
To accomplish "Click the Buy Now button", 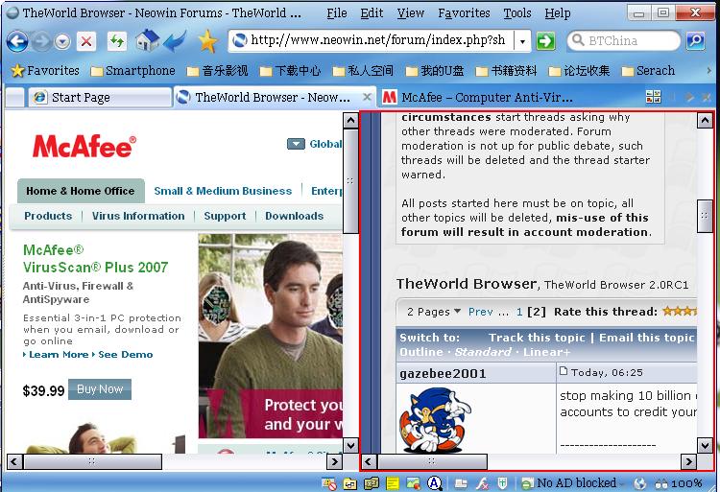I will pos(100,389).
